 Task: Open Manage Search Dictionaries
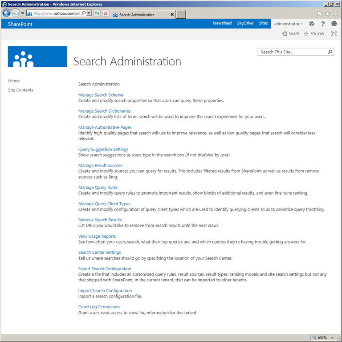(105, 111)
